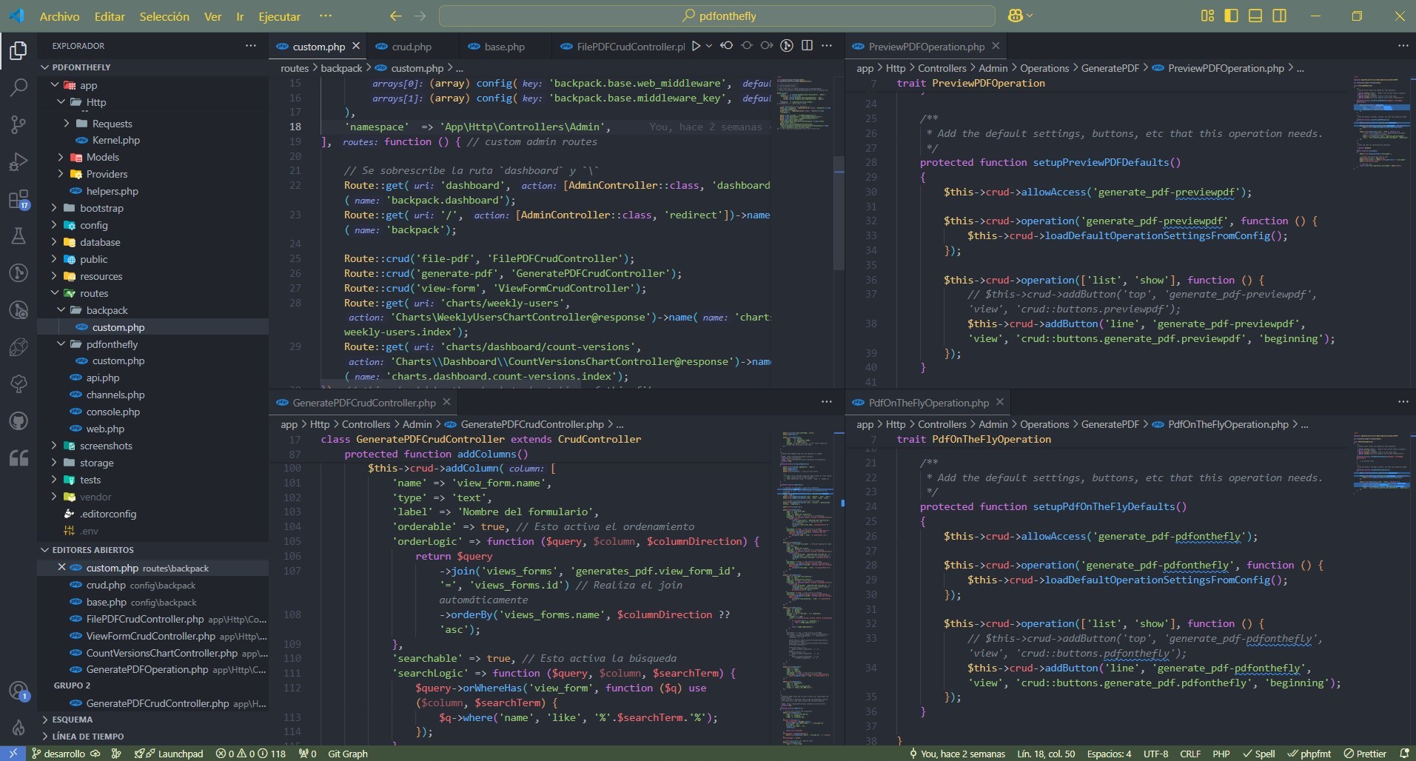This screenshot has width=1416, height=761.
Task: Collapse the EDITORES ABIERTOS section
Action: click(93, 550)
